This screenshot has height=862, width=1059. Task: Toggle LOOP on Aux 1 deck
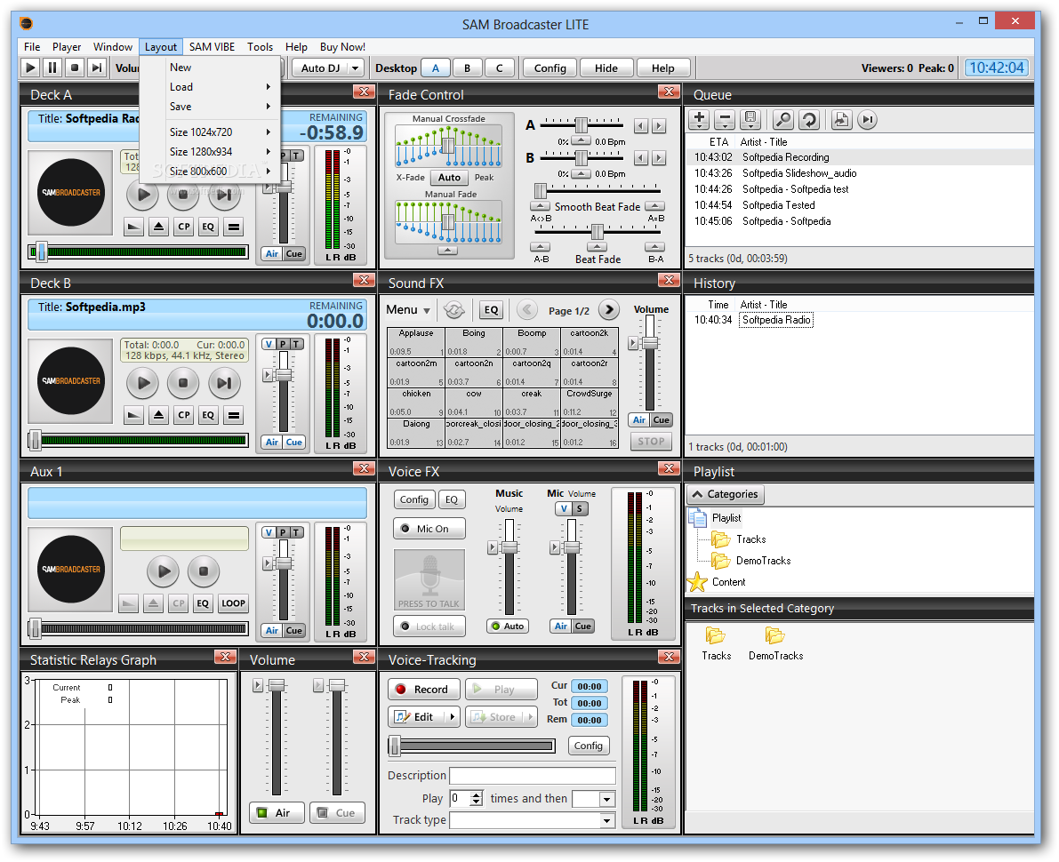233,603
